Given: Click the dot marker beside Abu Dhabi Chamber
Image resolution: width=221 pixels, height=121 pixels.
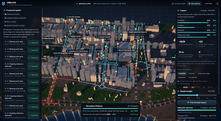Looking at the screenshot, I should point(152,83).
